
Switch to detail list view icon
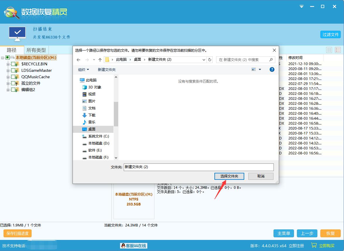338,50
